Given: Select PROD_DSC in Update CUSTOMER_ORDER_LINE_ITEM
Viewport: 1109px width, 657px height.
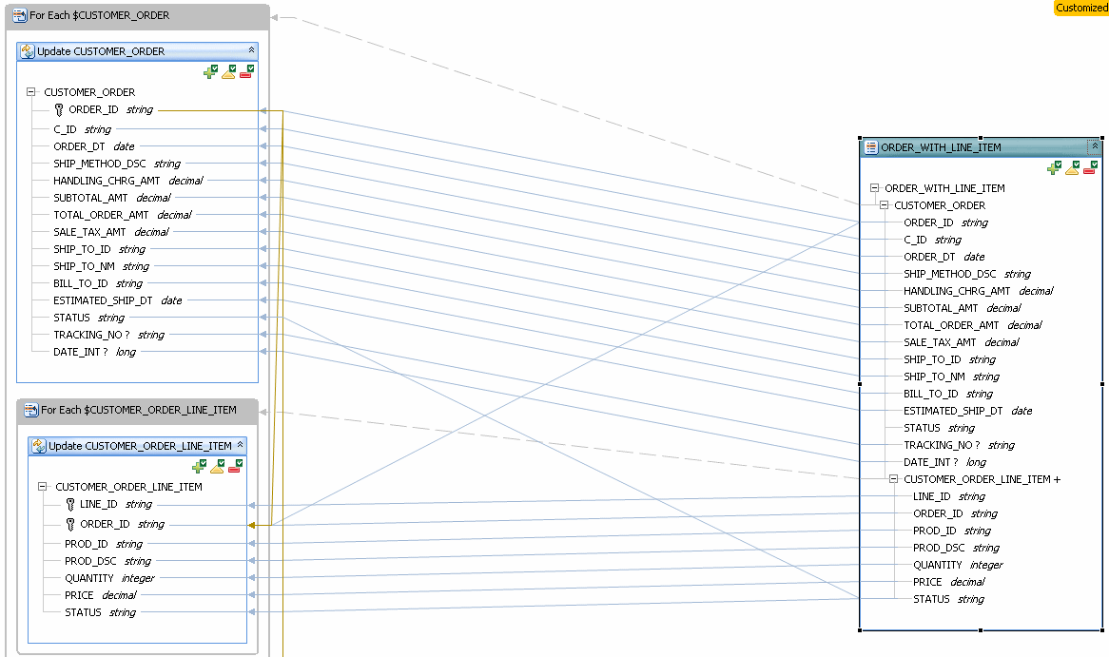Looking at the screenshot, I should pyautogui.click(x=107, y=561).
